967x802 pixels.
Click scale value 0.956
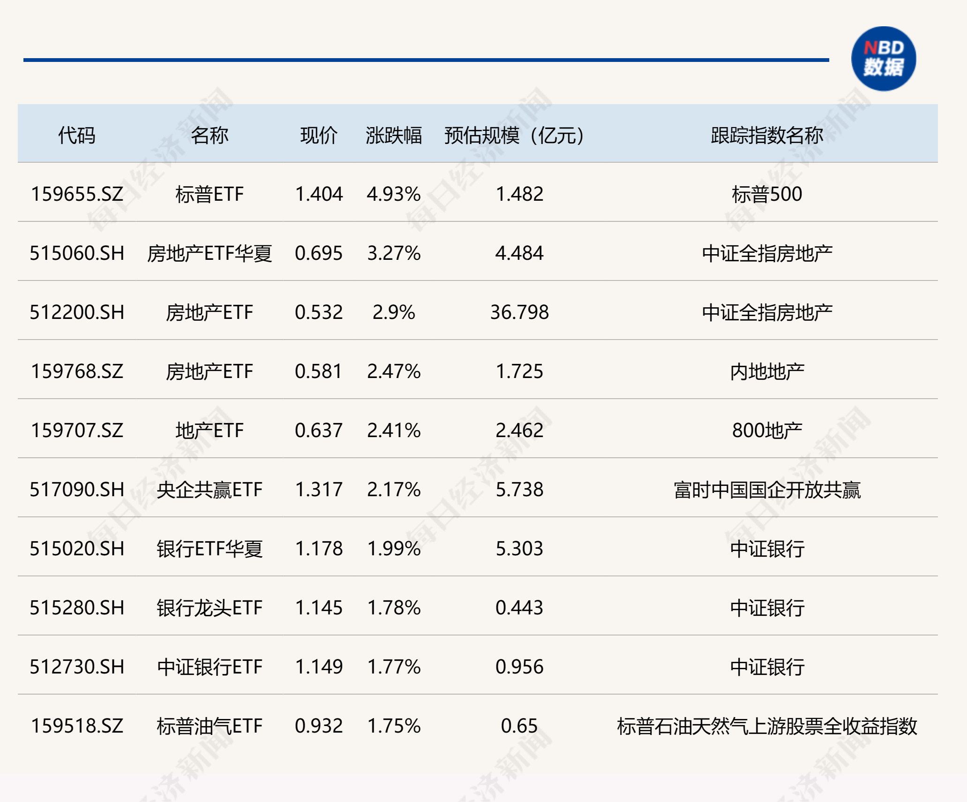click(x=520, y=667)
